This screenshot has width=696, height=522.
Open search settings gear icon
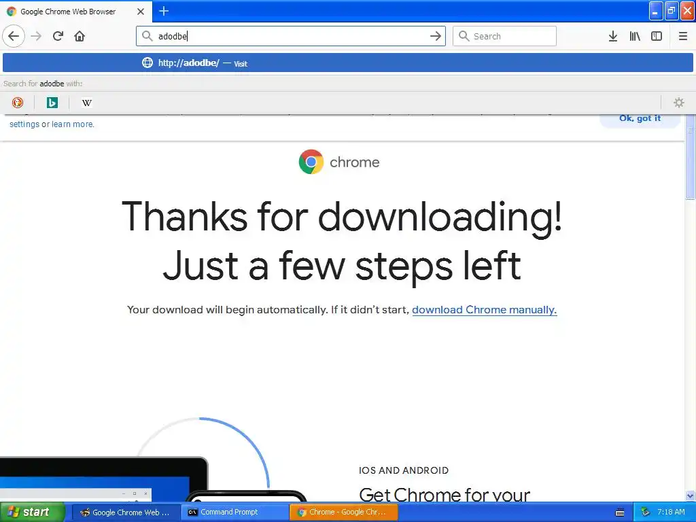[x=679, y=103]
